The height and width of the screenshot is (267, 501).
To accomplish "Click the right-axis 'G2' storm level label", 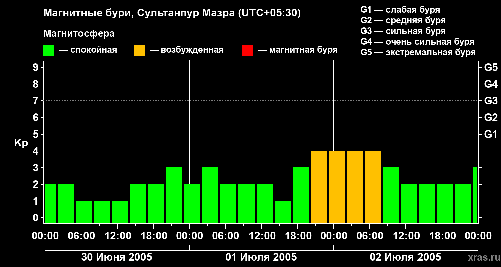I will point(491,117).
